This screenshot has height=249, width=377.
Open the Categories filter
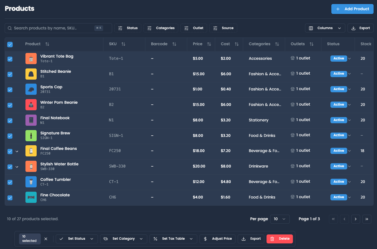(161, 28)
